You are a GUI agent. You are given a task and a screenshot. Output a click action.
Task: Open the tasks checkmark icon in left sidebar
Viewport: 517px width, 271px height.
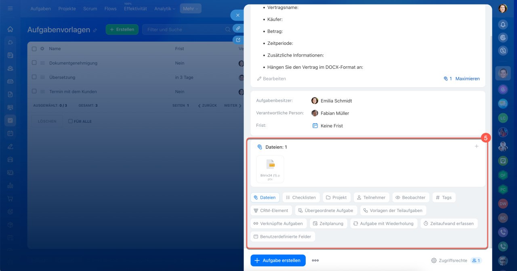pos(10,120)
